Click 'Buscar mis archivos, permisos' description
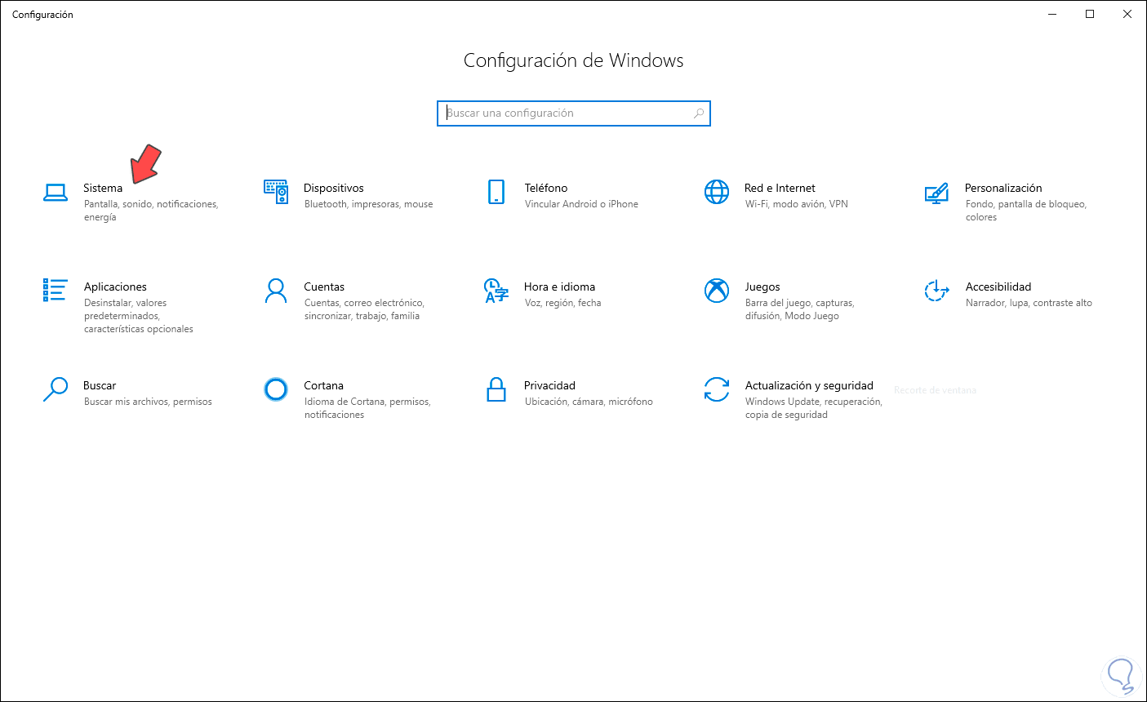 [x=148, y=402]
